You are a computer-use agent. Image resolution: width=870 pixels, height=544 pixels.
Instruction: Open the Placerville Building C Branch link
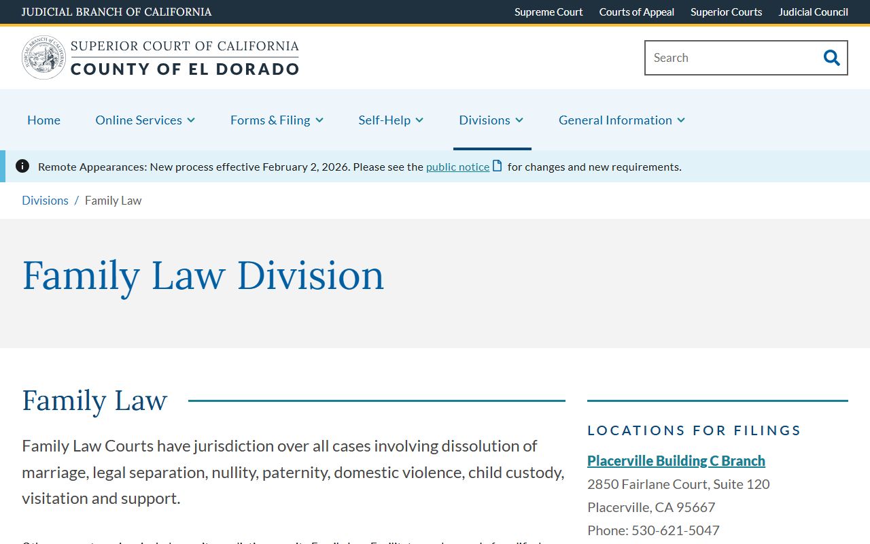[x=676, y=460]
